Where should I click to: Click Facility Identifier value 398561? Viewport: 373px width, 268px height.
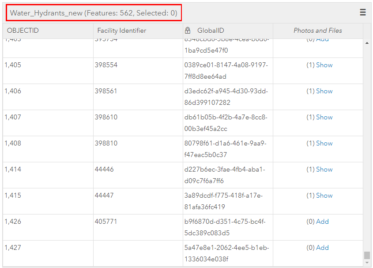[x=106, y=91]
